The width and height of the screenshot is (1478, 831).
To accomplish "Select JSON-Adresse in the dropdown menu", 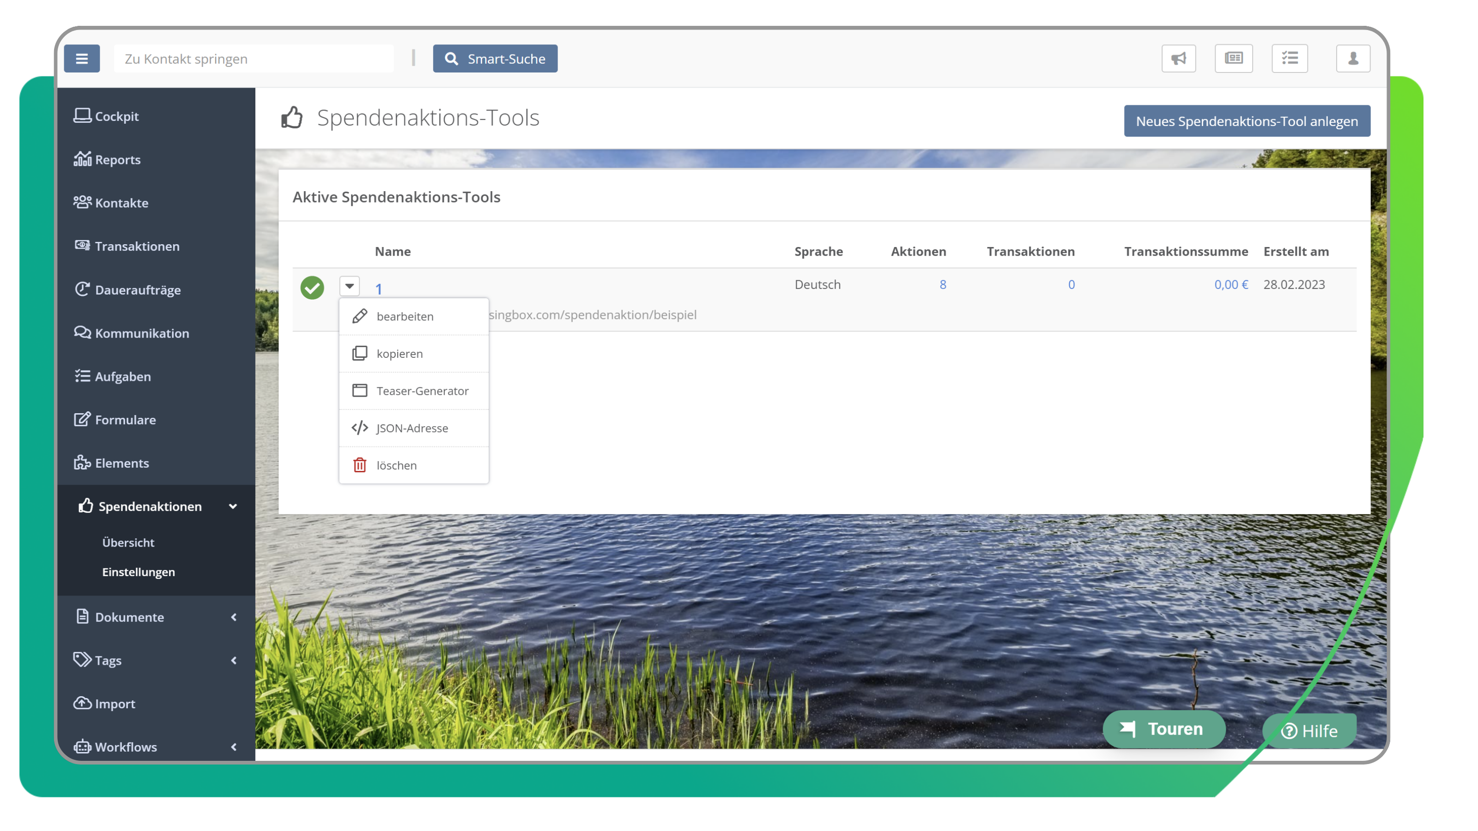I will click(412, 428).
